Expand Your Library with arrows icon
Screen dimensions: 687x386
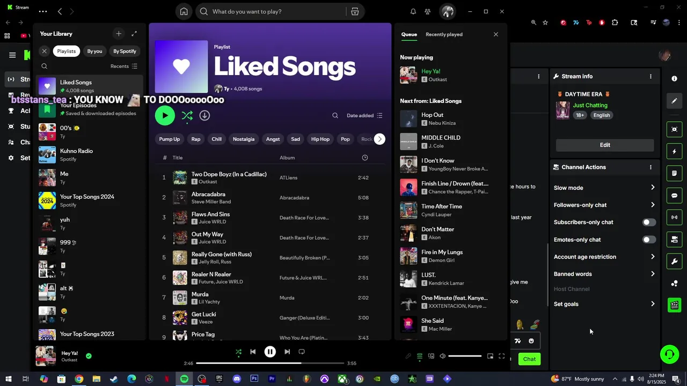pos(134,34)
